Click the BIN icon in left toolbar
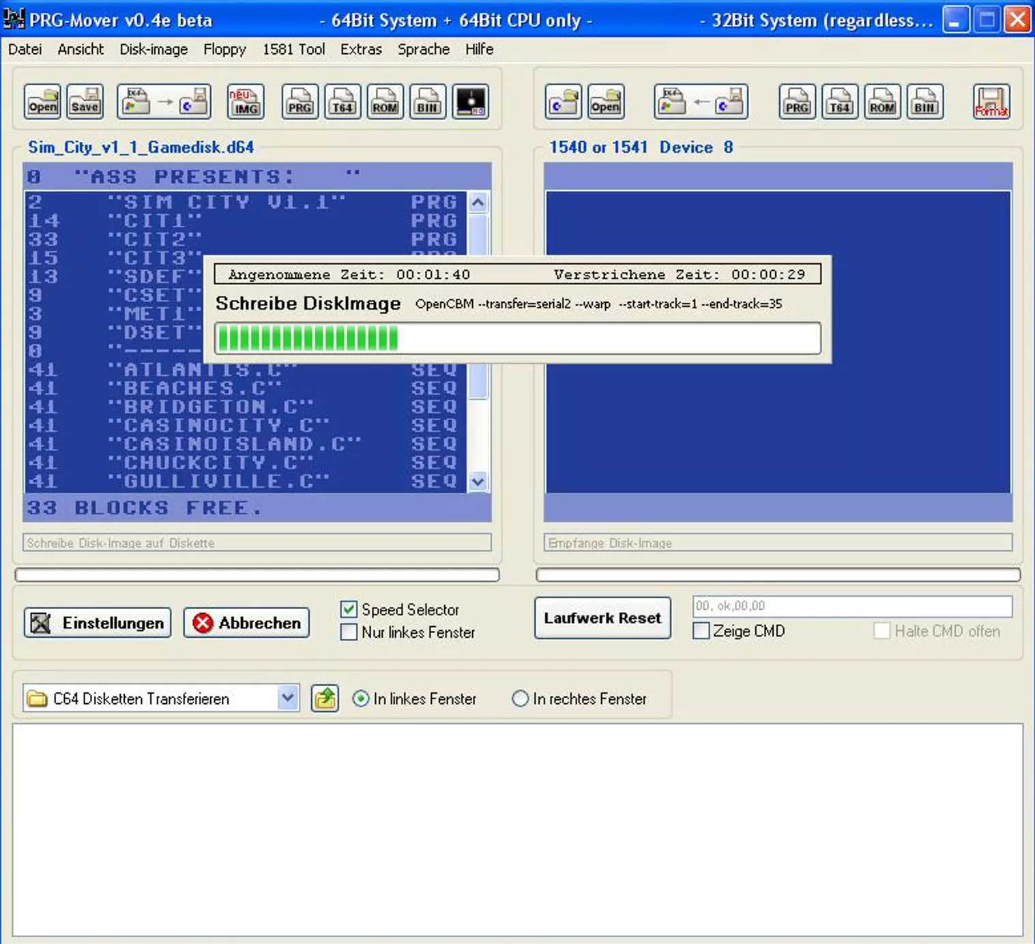Image resolution: width=1035 pixels, height=944 pixels. tap(428, 102)
